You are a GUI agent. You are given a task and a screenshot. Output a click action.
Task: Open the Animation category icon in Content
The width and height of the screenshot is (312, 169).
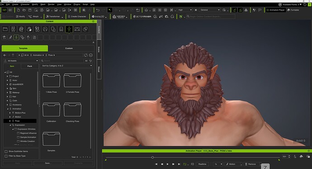tap(69, 29)
